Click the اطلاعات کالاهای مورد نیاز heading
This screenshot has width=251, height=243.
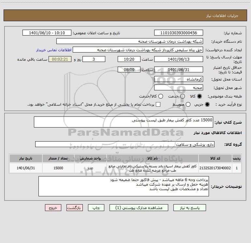pos(217,133)
